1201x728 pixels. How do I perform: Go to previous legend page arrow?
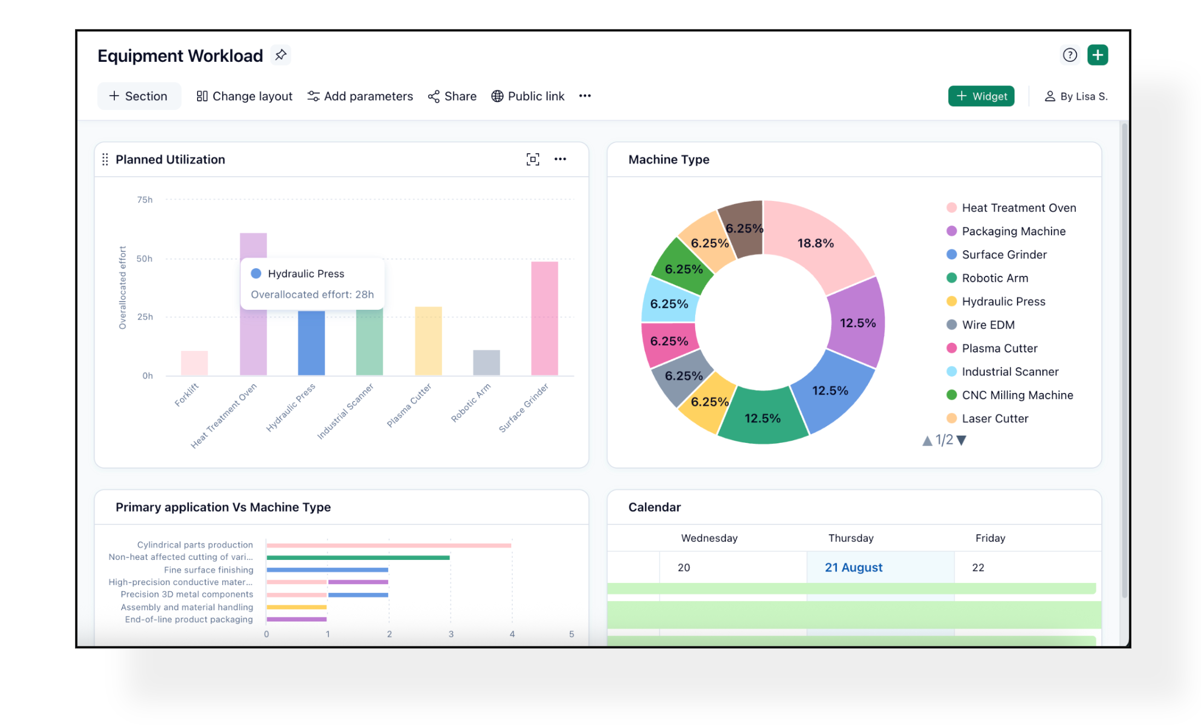pyautogui.click(x=927, y=441)
